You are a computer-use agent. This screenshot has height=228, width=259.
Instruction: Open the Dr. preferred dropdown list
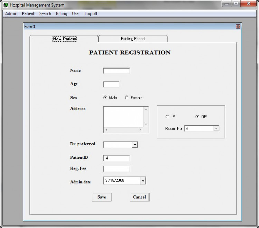(135, 145)
